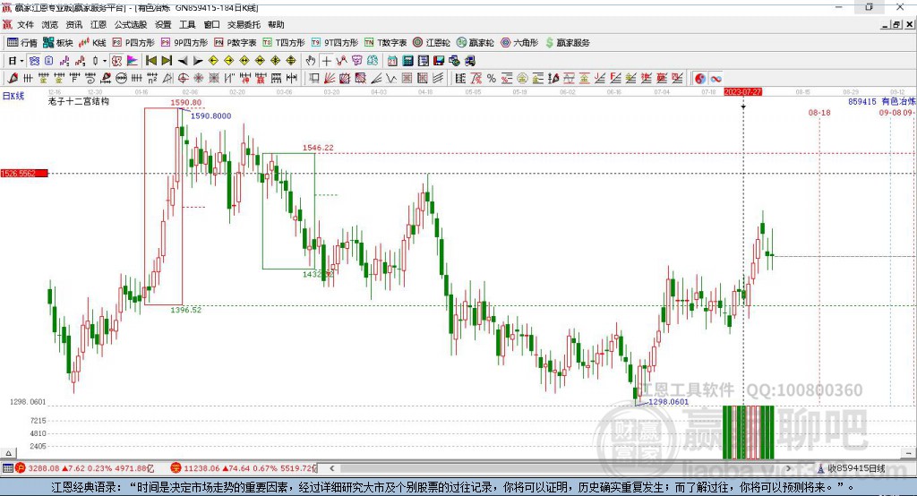This screenshot has width=917, height=496.
Task: Open the 帮助 menu
Action: pyautogui.click(x=276, y=24)
